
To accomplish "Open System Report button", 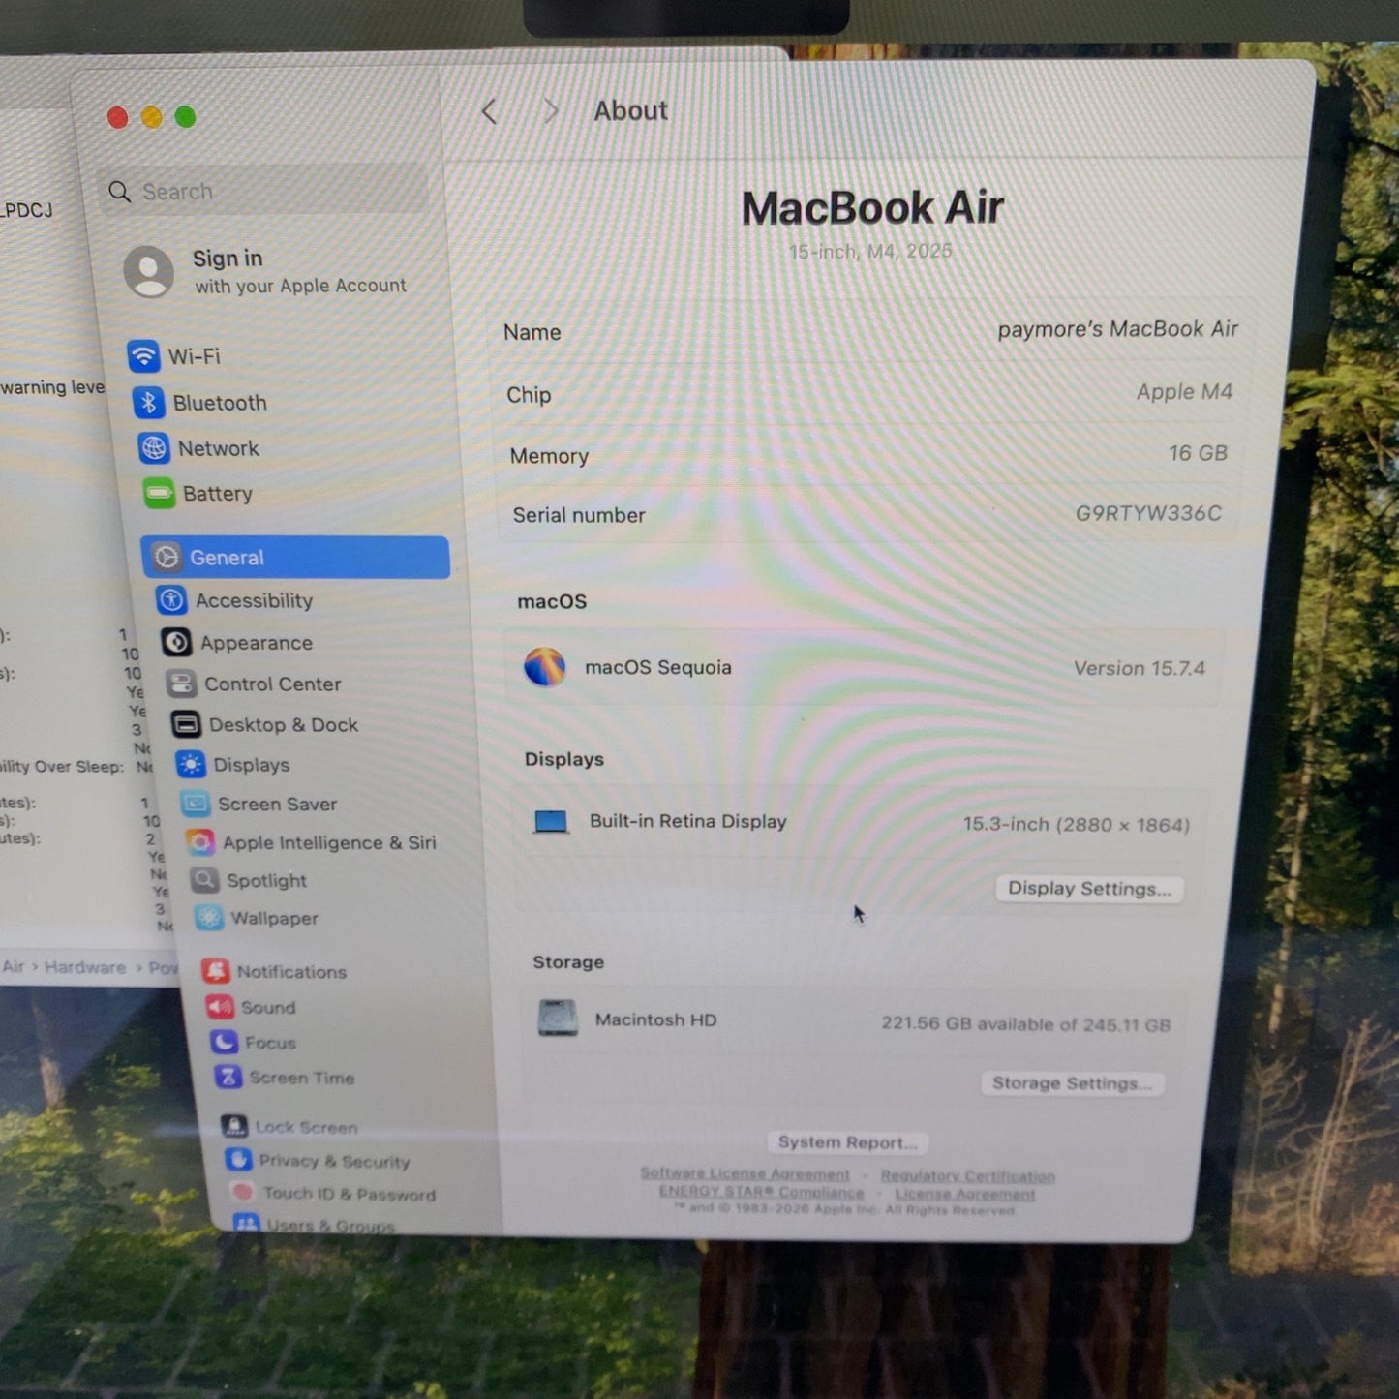I will coord(848,1142).
